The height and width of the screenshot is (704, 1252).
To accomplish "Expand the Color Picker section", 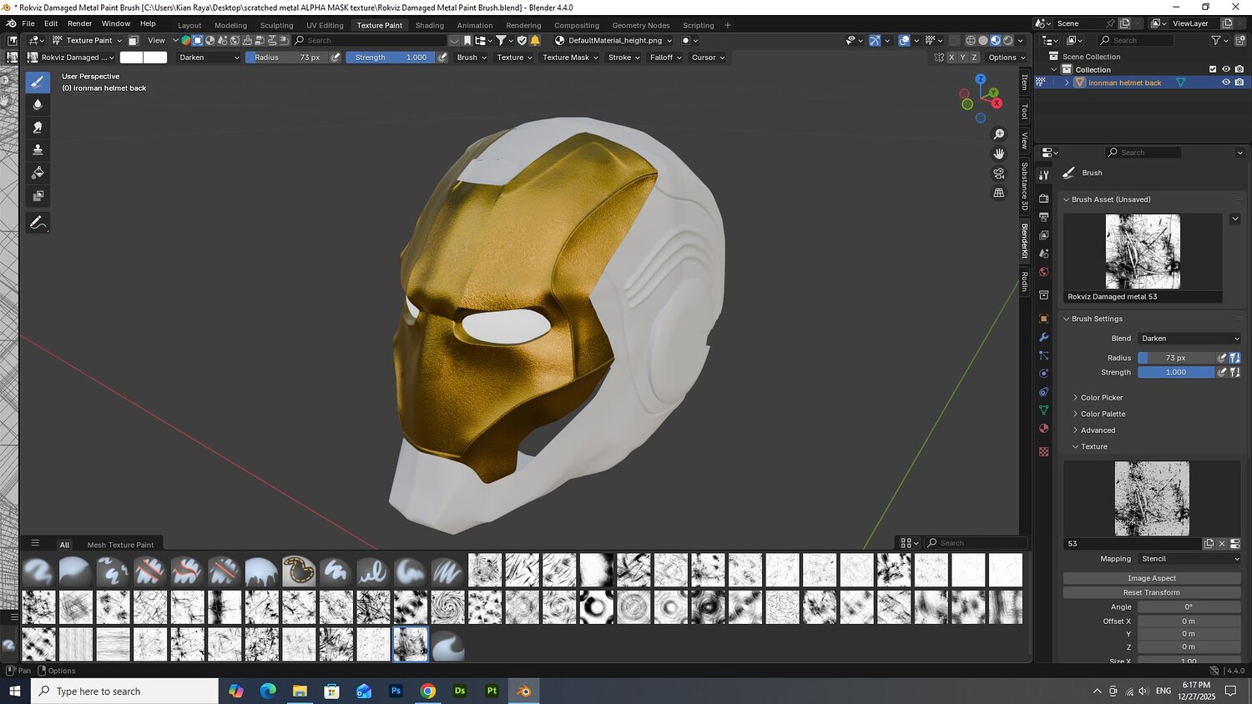I will (1101, 398).
